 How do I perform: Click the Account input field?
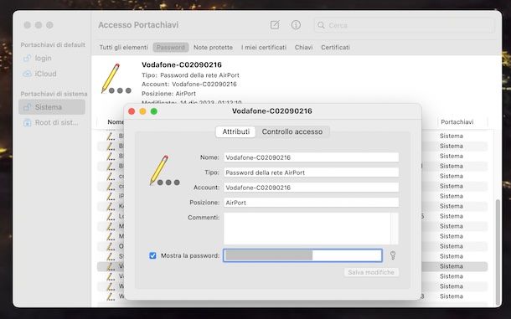point(312,188)
